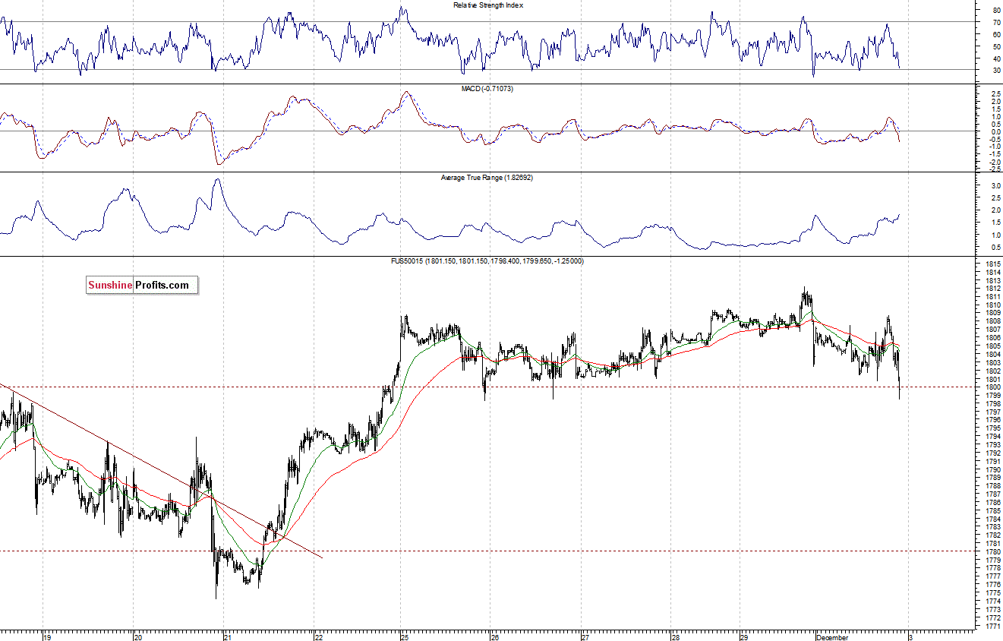Click the MACD (-0.71073) panel title
This screenshot has width=1003, height=641.
coord(488,90)
